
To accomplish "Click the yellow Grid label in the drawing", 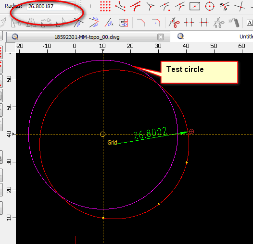I will [x=112, y=143].
